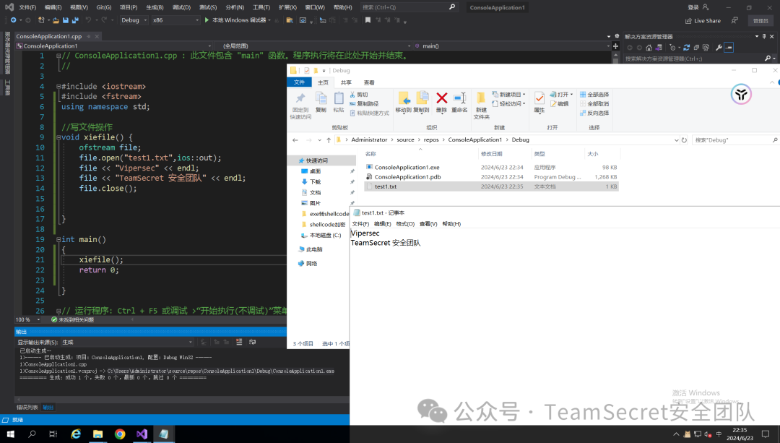
Task: Switch to 错误列表 tab at bottom
Action: (x=27, y=407)
